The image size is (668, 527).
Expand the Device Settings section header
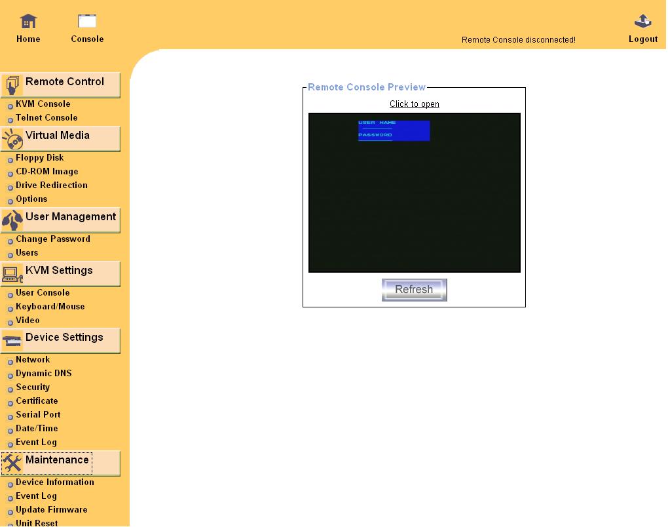click(64, 338)
